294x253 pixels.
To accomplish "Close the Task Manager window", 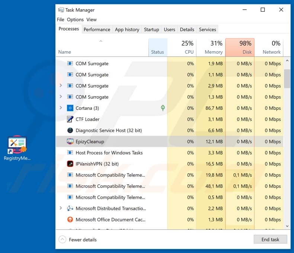I will click(x=281, y=10).
